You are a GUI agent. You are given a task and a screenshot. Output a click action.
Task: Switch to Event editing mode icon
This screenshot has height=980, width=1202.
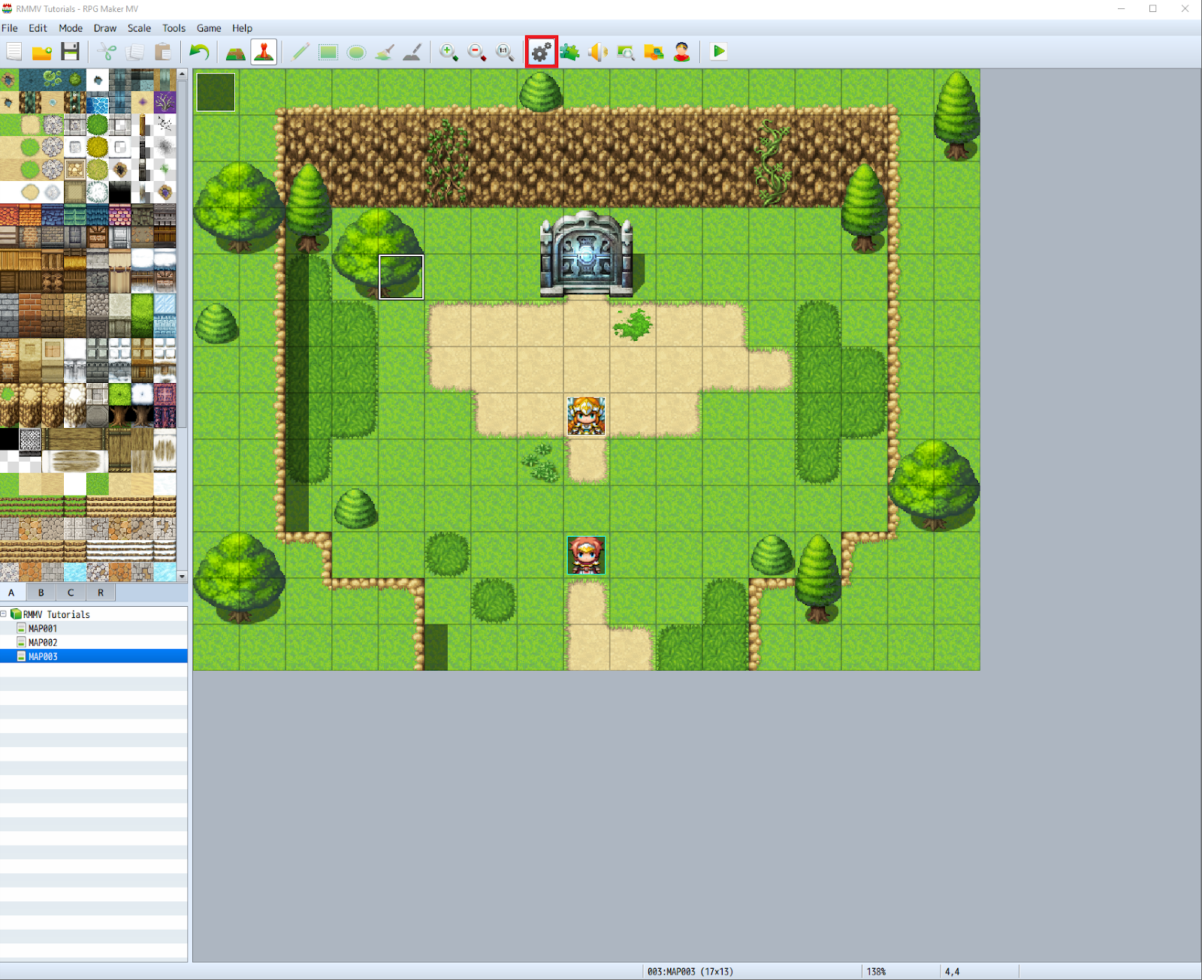(264, 52)
